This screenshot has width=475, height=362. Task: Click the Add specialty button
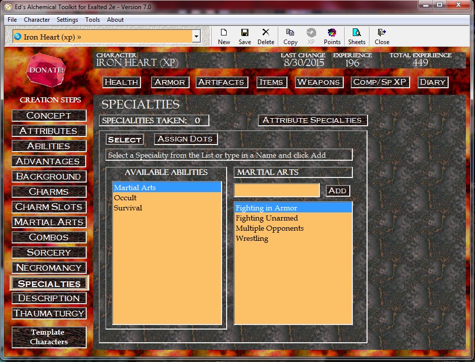tap(338, 191)
